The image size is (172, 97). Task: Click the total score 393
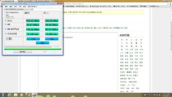coord(42,43)
